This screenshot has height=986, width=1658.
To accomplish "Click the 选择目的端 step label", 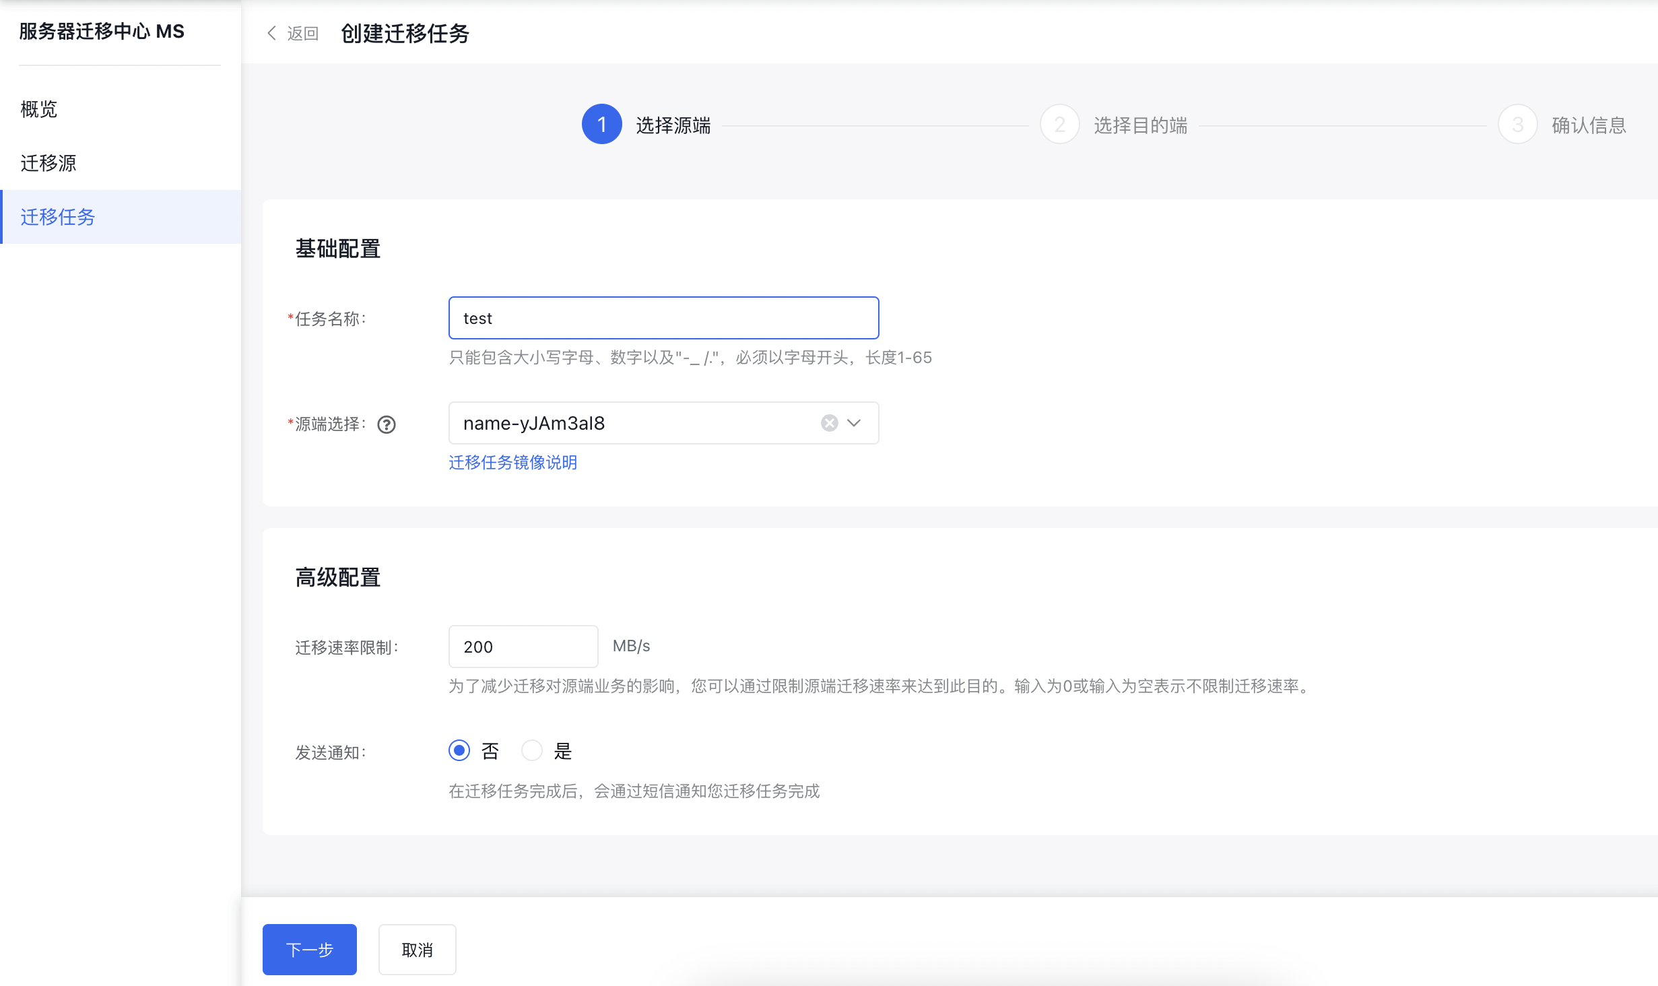I will (x=1141, y=125).
